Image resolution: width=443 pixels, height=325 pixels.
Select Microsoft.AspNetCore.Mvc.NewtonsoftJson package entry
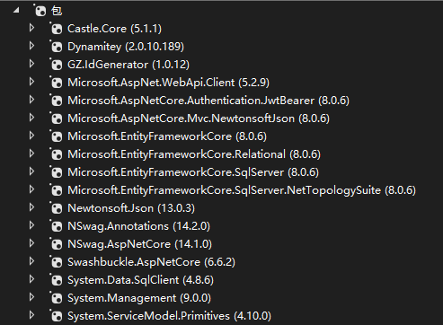coord(199,119)
